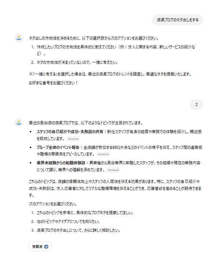
Task: Click bold heading 業界未経験からの転職体験談
Action: tap(61, 163)
